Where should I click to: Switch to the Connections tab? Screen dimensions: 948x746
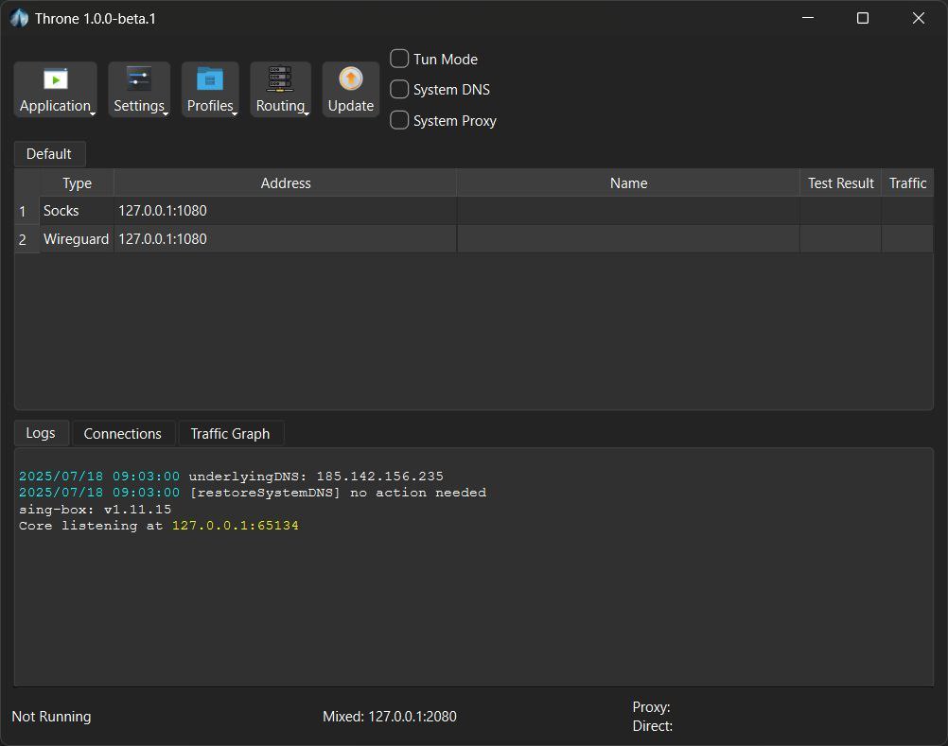(x=123, y=434)
